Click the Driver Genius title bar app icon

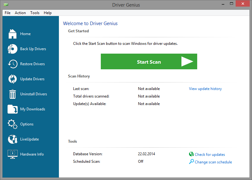click(x=6, y=5)
